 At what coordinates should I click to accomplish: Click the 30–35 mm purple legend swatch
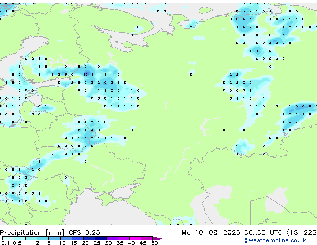112,238
